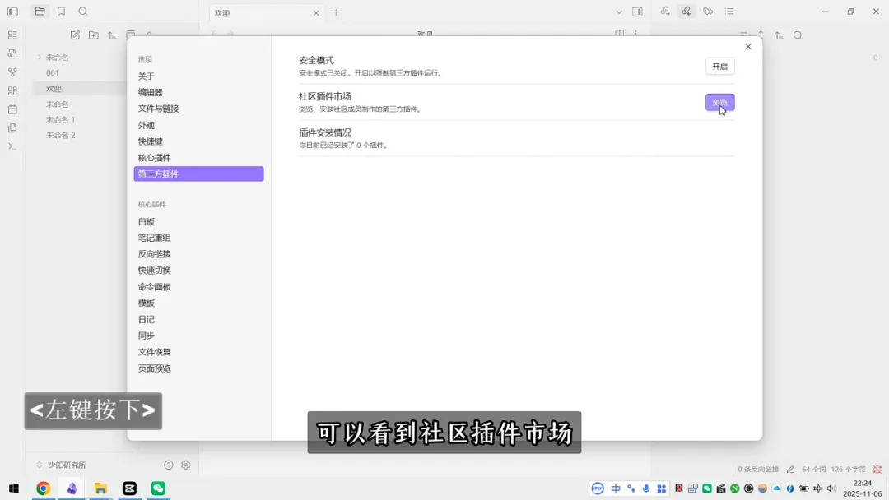
Task: Open the search sidebar magnifier icon
Action: coord(82,12)
